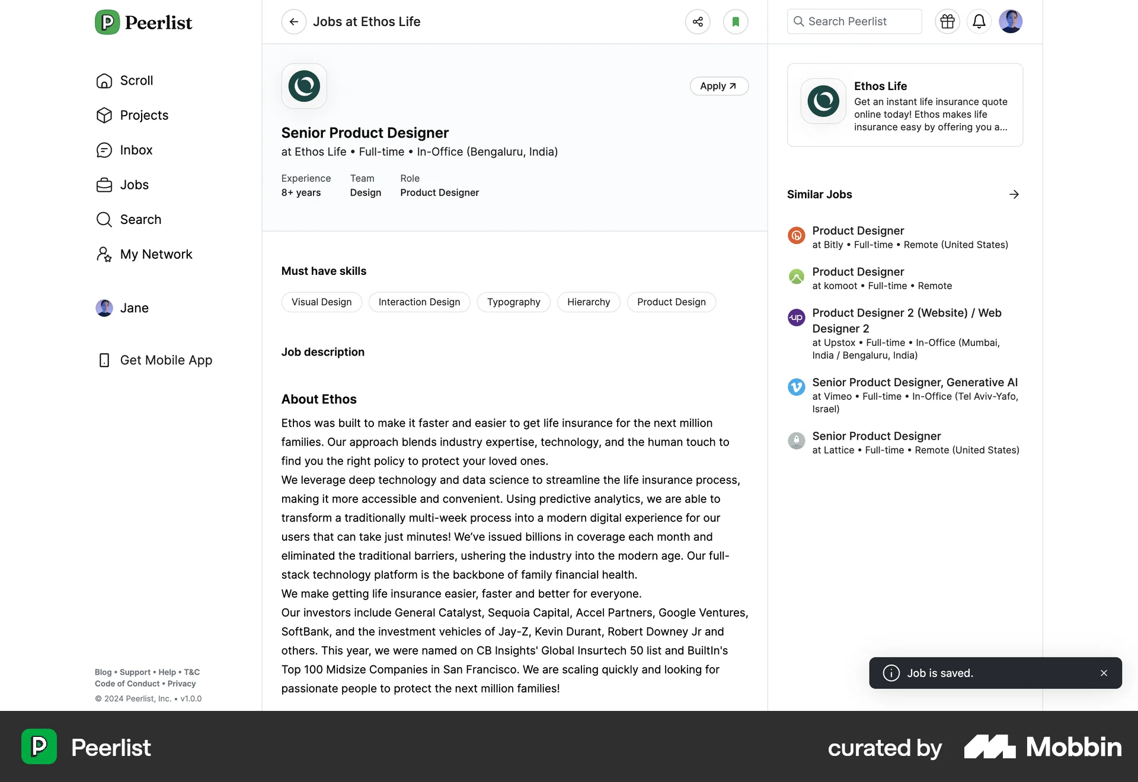Open Jane's profile in the sidebar
The height and width of the screenshot is (782, 1138).
click(135, 307)
